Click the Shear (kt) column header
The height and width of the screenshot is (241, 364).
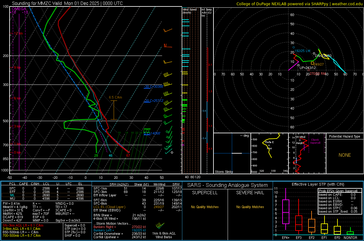point(141,184)
